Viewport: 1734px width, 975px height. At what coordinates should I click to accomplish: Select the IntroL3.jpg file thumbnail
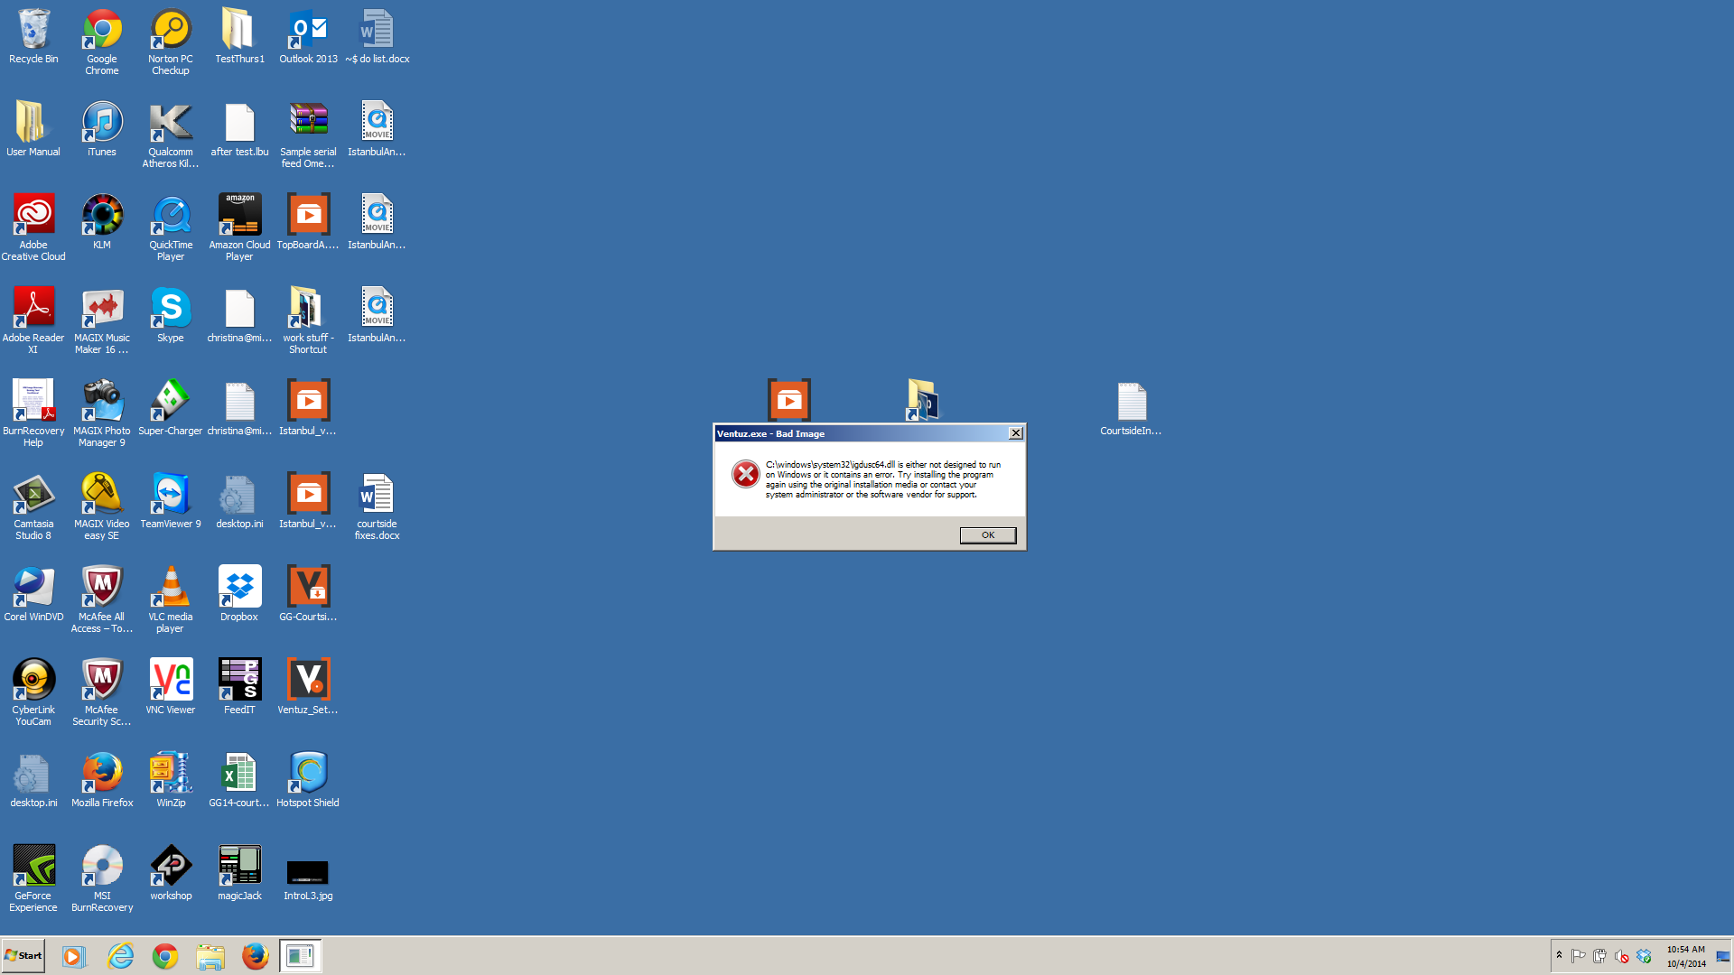click(x=308, y=871)
